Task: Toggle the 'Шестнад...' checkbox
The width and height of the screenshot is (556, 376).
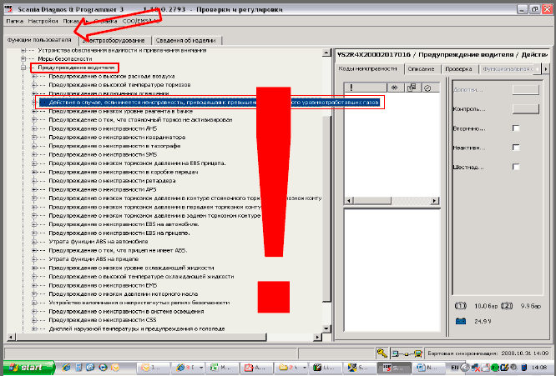Action: (x=515, y=166)
